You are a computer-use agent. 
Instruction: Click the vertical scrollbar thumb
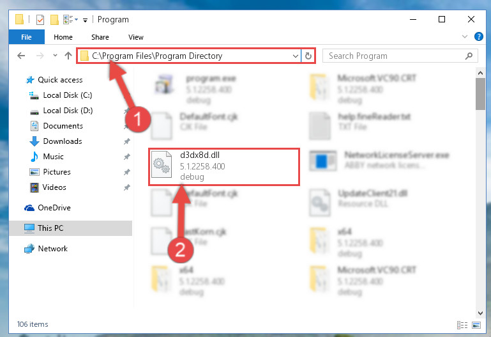[480, 94]
